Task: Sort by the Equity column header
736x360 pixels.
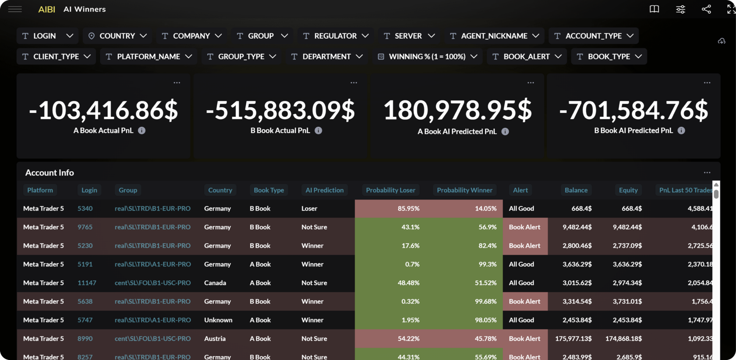Action: click(x=628, y=190)
